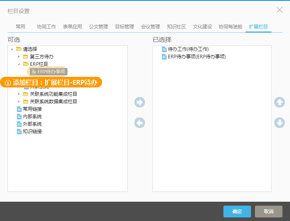Click the 第三方待办 folder icon

point(26,57)
